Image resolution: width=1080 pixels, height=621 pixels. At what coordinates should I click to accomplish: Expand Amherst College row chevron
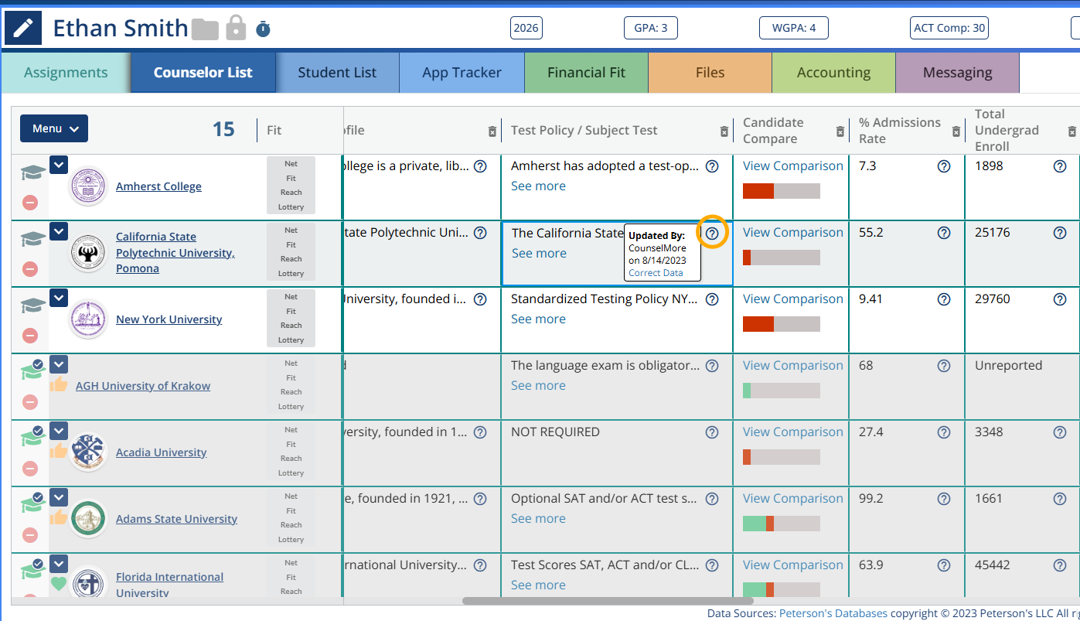pos(59,165)
